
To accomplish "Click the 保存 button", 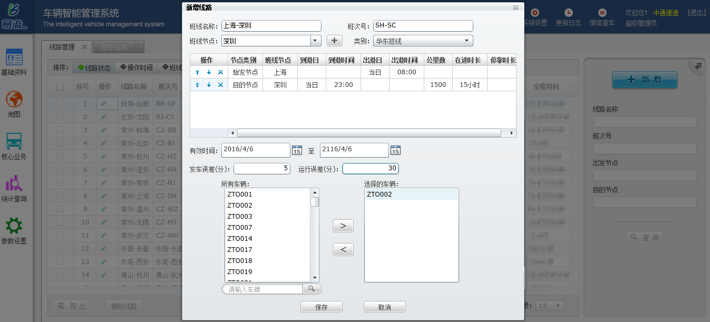I will (x=322, y=307).
